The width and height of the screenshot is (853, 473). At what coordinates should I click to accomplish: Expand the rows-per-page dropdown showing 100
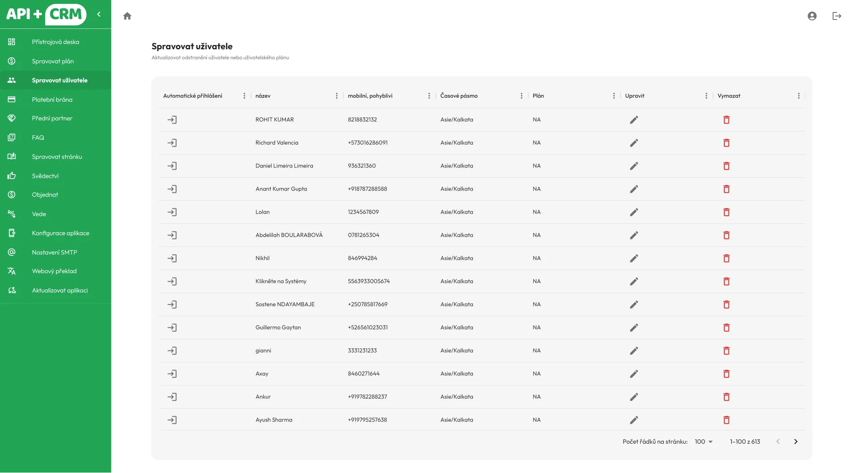703,441
